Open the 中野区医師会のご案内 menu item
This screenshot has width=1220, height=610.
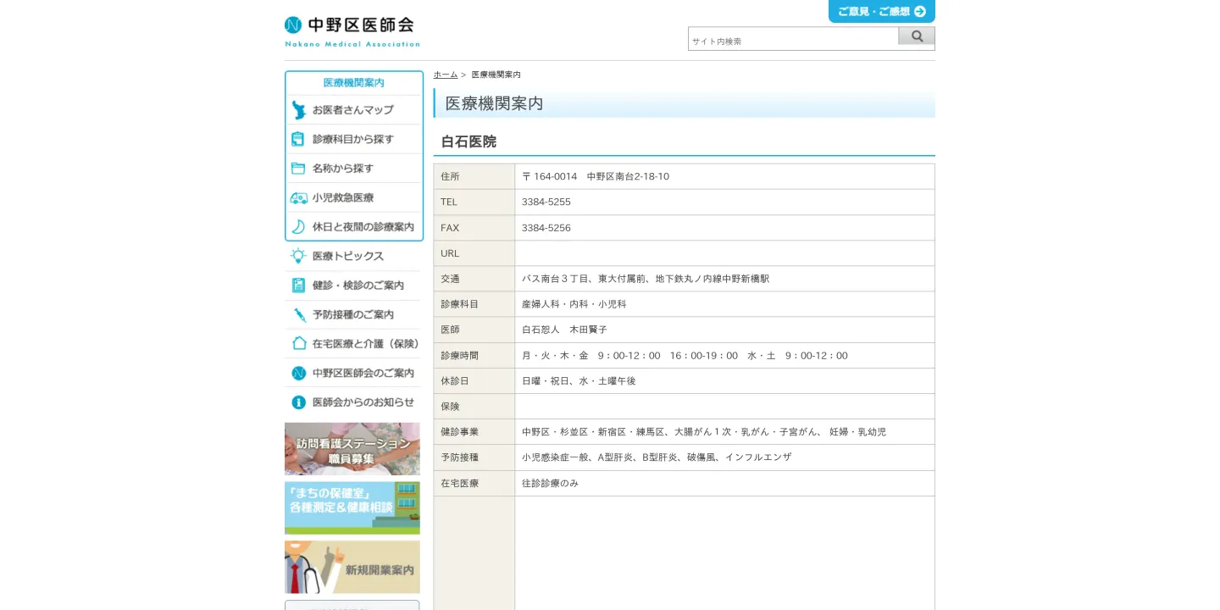coord(363,373)
